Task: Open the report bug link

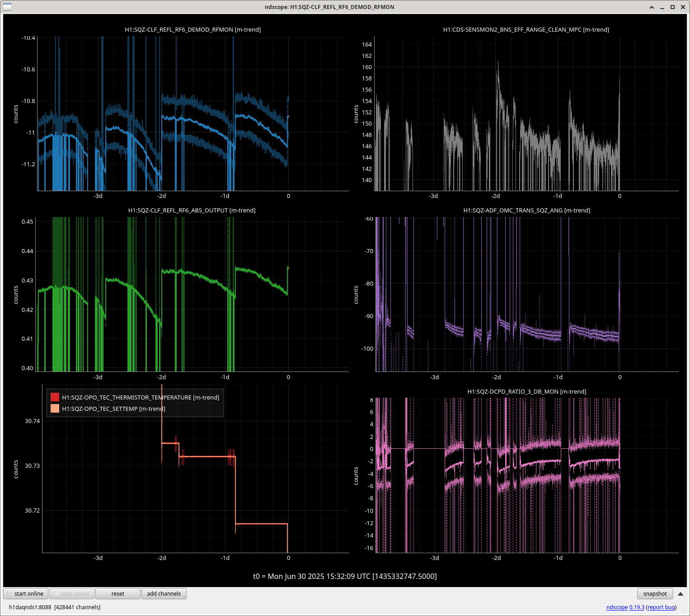Action: [x=662, y=607]
